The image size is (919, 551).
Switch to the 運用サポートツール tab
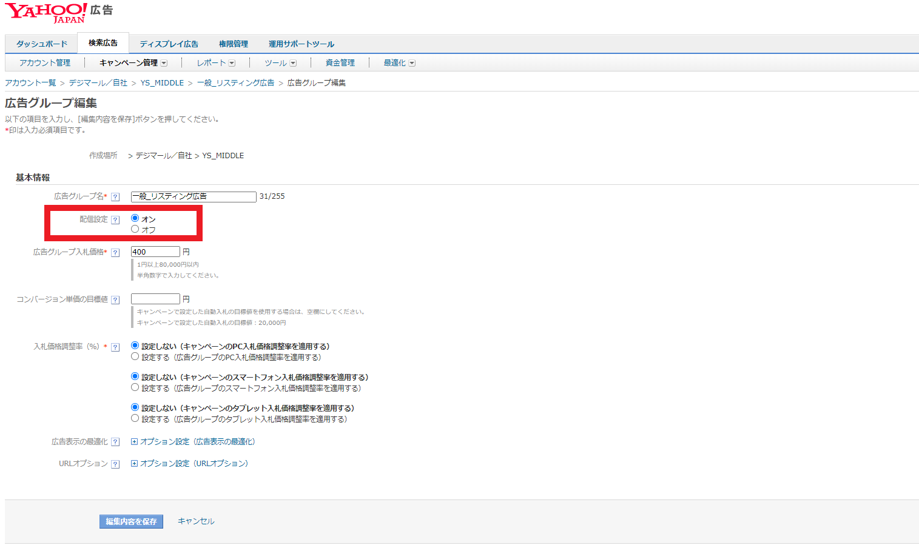(301, 44)
